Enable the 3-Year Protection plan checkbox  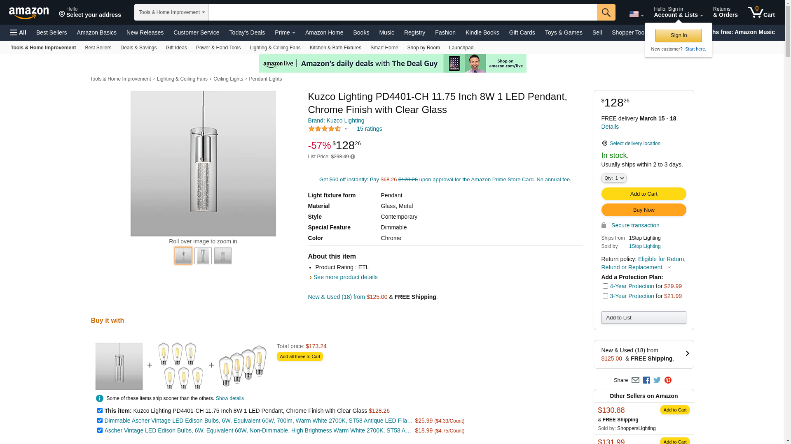[605, 296]
